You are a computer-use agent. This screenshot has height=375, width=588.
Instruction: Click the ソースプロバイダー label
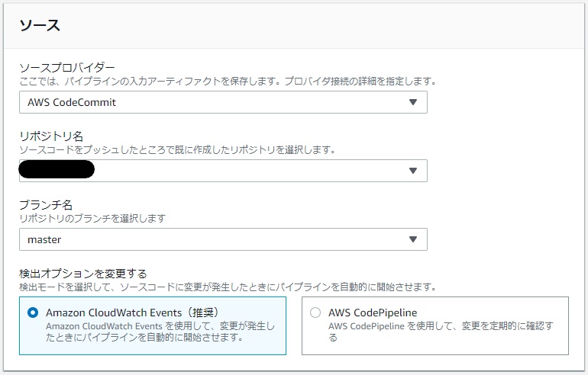[66, 68]
